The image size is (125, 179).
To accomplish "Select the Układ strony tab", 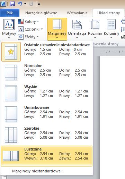I will pyautogui.click(x=108, y=13).
